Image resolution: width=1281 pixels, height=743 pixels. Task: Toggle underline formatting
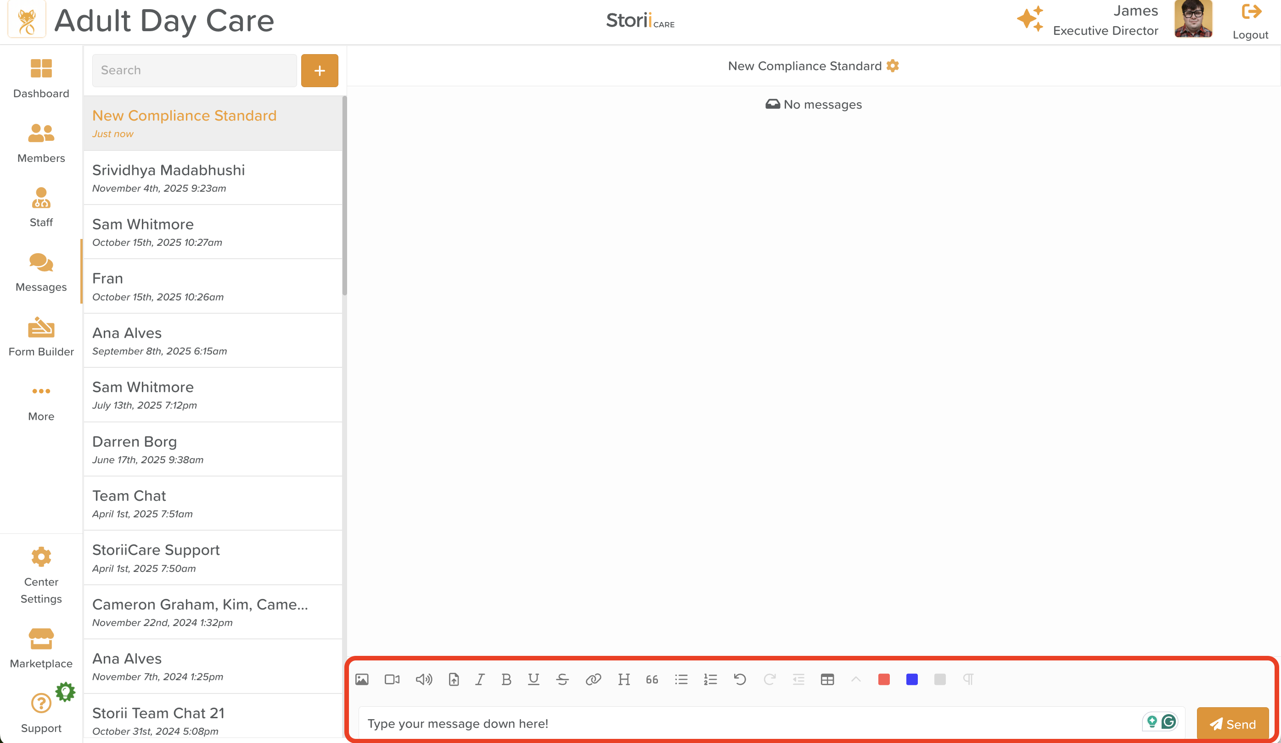point(533,680)
